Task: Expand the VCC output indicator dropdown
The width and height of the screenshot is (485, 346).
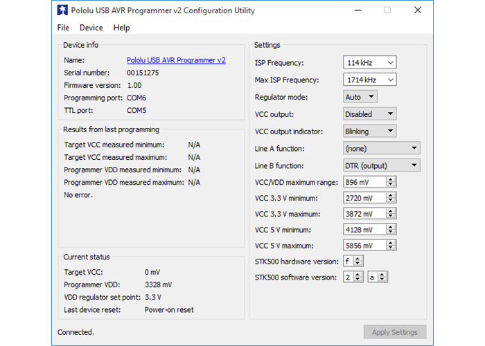Action: pyautogui.click(x=370, y=131)
